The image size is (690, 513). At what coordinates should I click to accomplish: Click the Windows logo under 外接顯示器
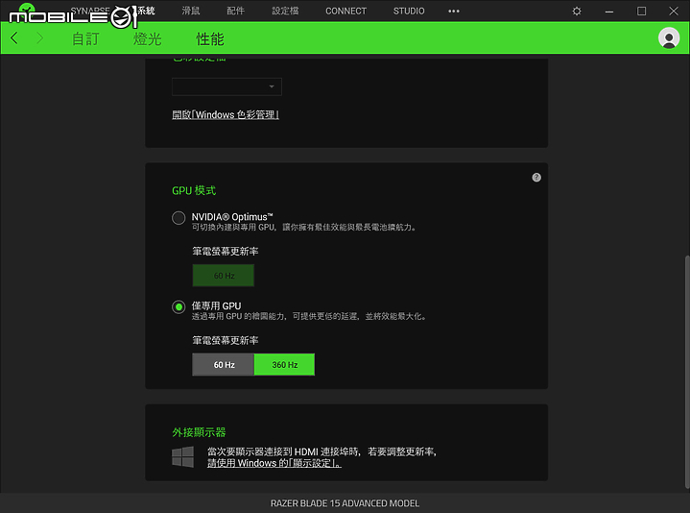tap(182, 456)
